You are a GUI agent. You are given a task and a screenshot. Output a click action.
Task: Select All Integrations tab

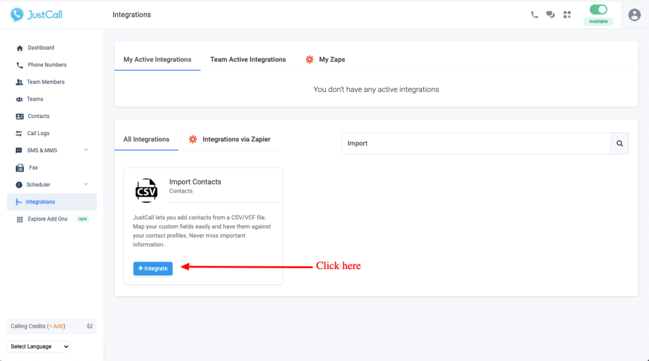[146, 140]
